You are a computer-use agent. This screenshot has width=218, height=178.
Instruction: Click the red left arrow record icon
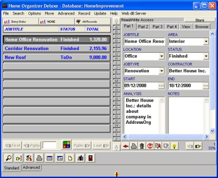coord(126,146)
